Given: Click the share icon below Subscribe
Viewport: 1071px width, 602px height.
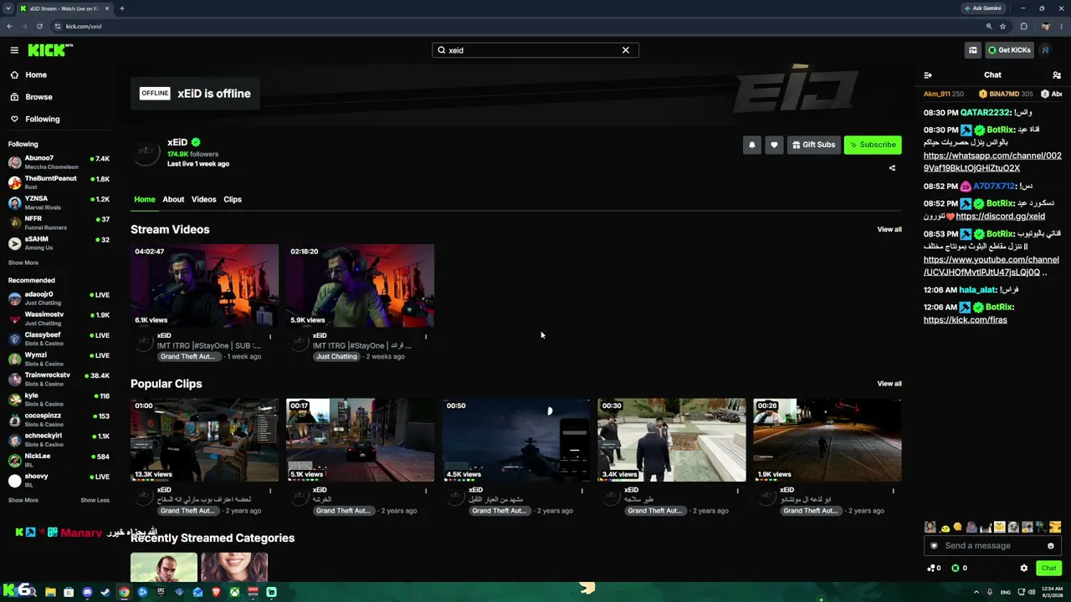Looking at the screenshot, I should point(892,168).
